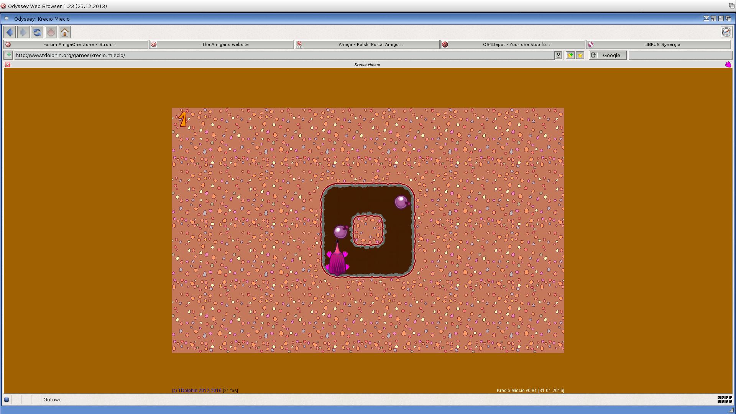
Task: Click the purple orb just above the mole
Action: click(x=340, y=232)
